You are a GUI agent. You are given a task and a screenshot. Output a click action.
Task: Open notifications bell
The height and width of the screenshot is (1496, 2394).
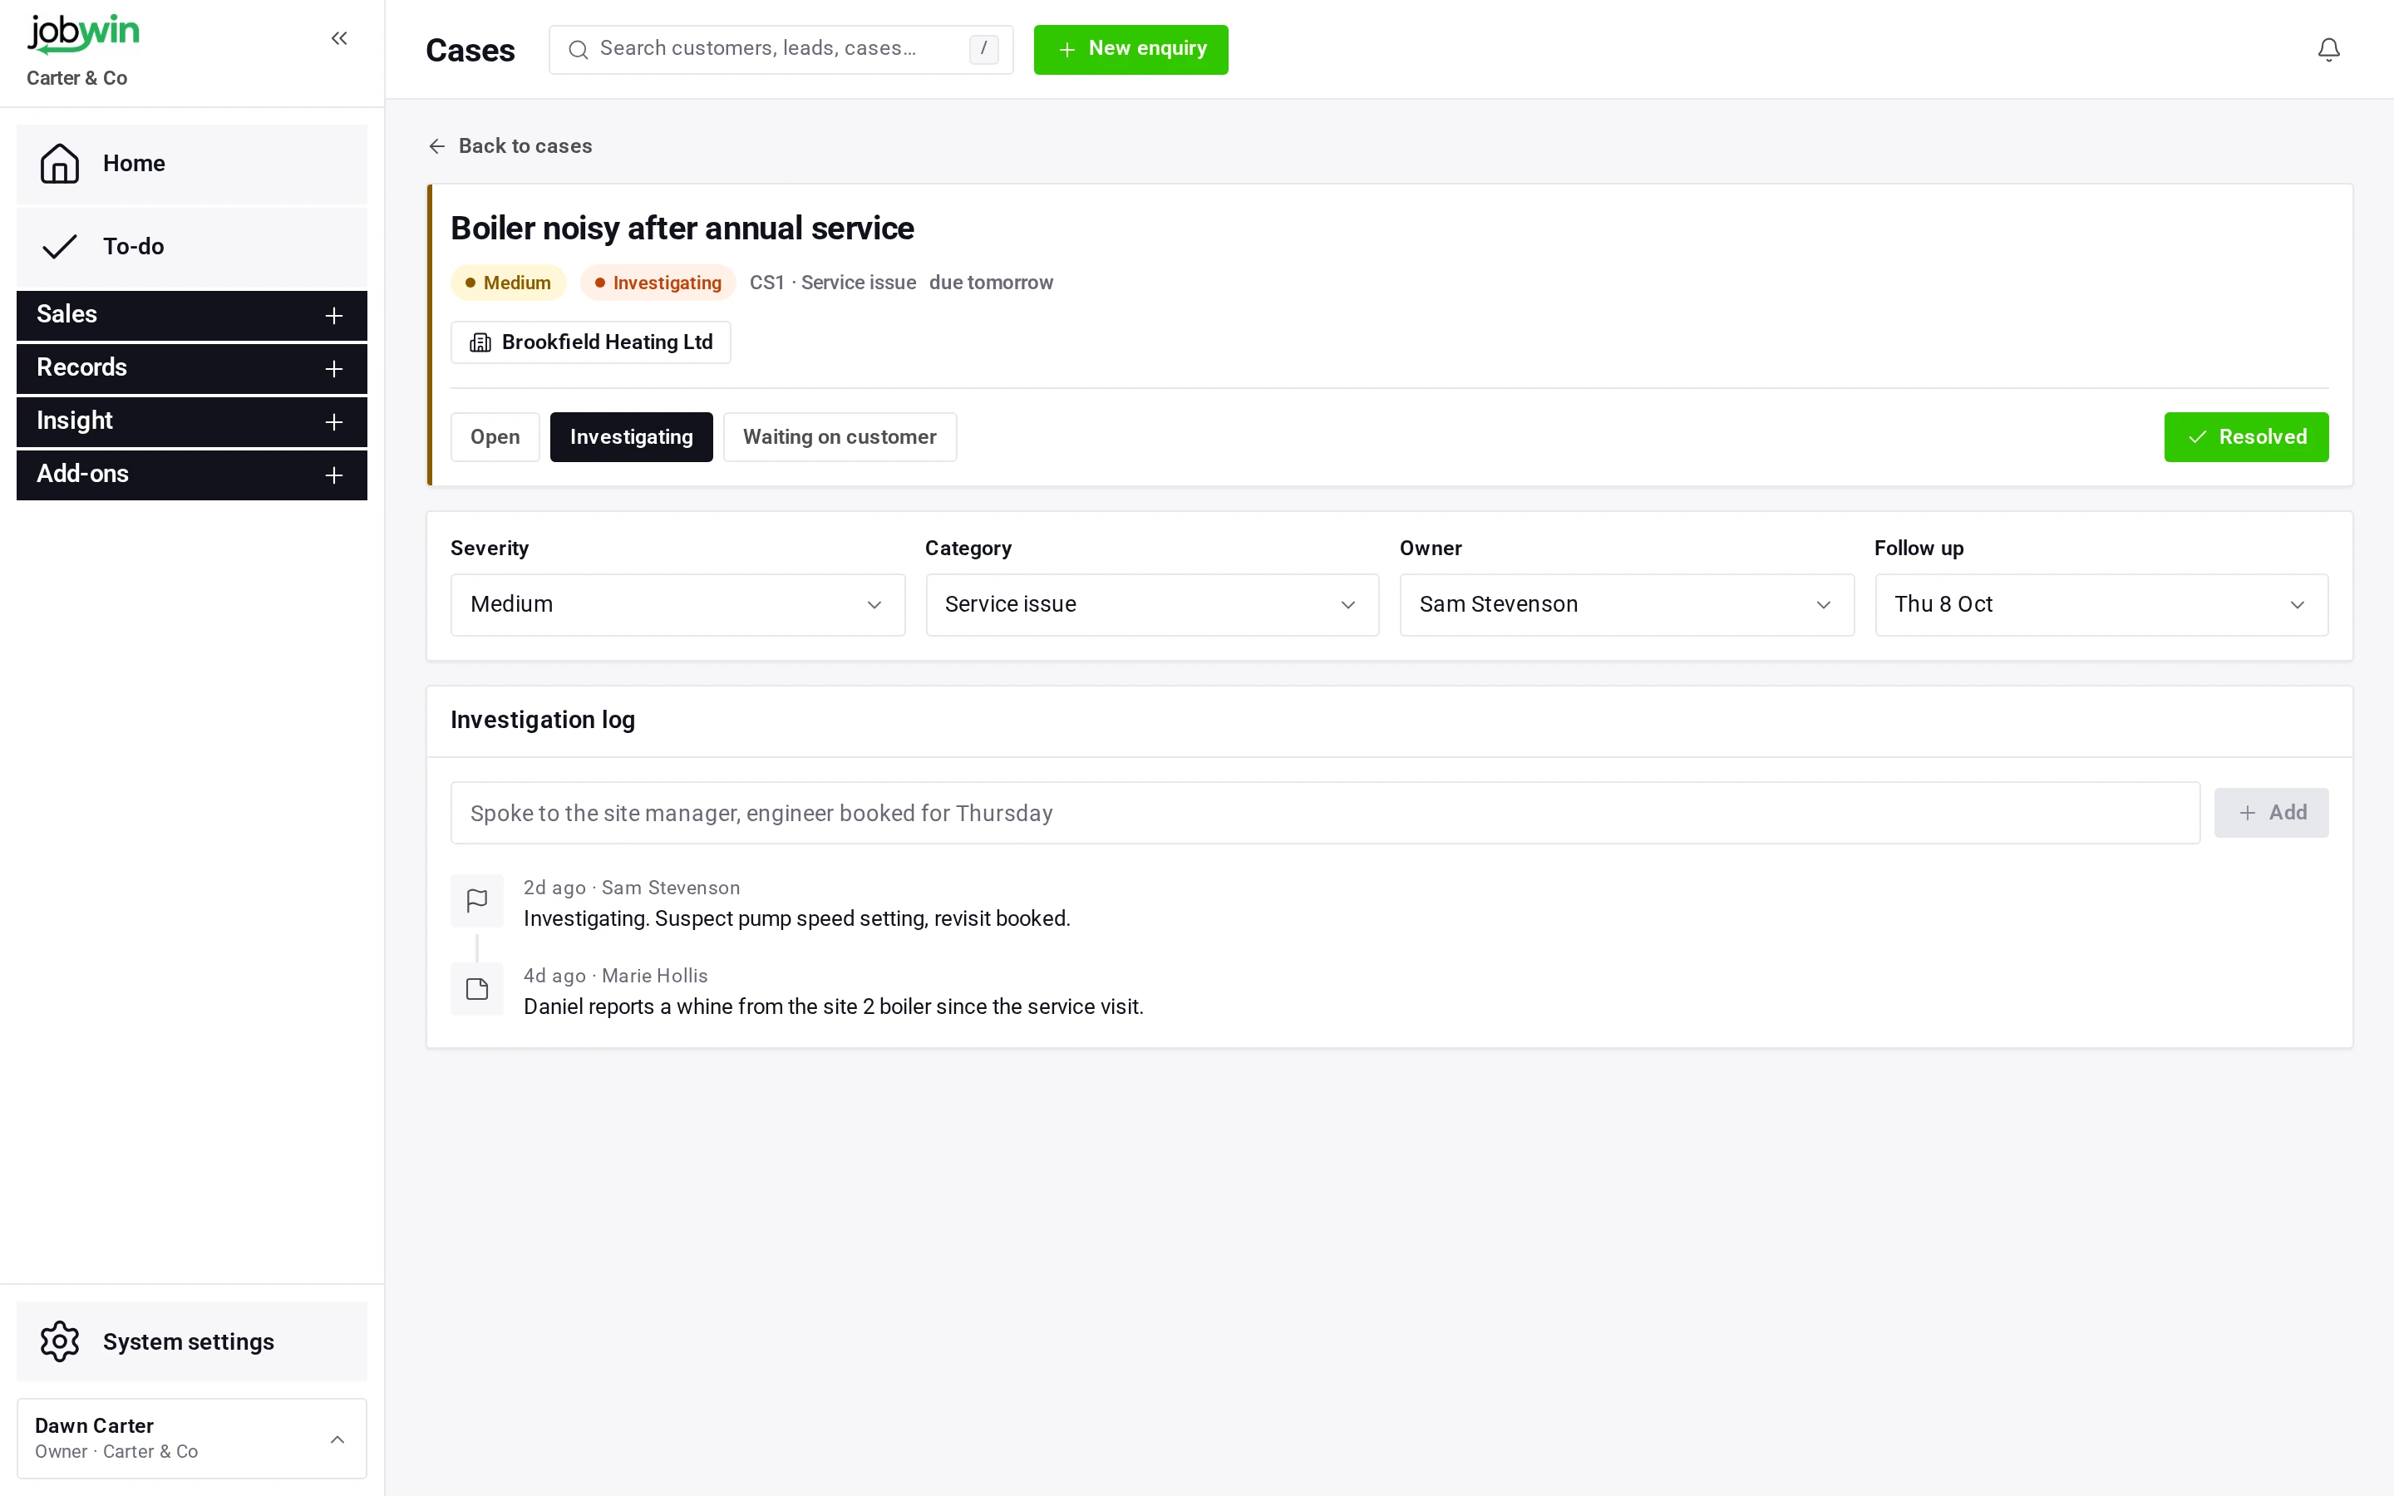click(2328, 50)
